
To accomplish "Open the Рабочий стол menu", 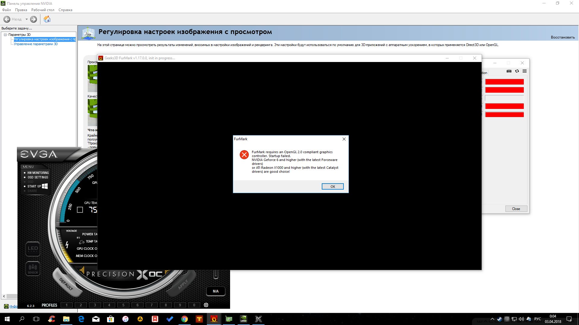I will tap(43, 10).
